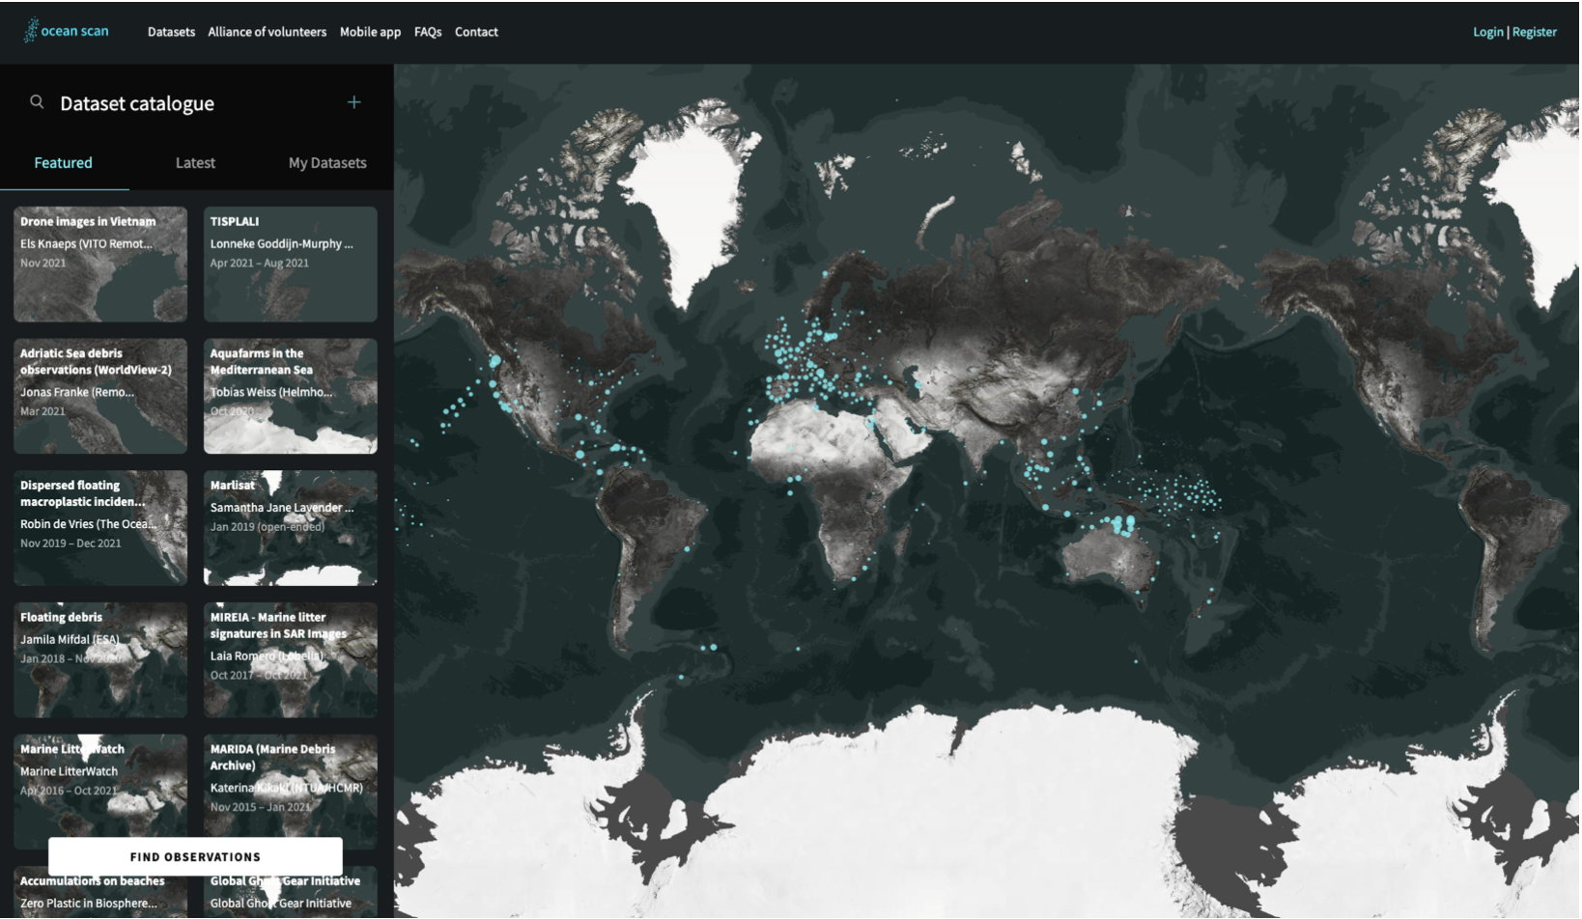Go to the Mobile app page
Image resolution: width=1582 pixels, height=919 pixels.
[370, 32]
